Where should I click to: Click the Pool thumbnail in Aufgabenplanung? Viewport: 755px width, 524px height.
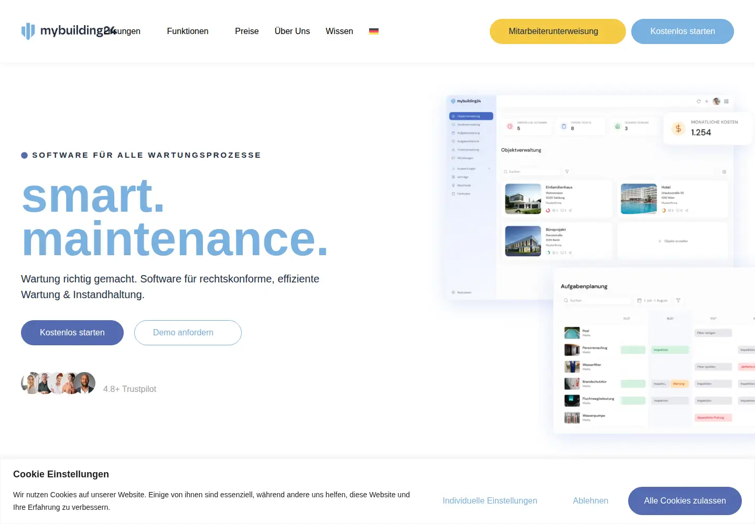[571, 333]
